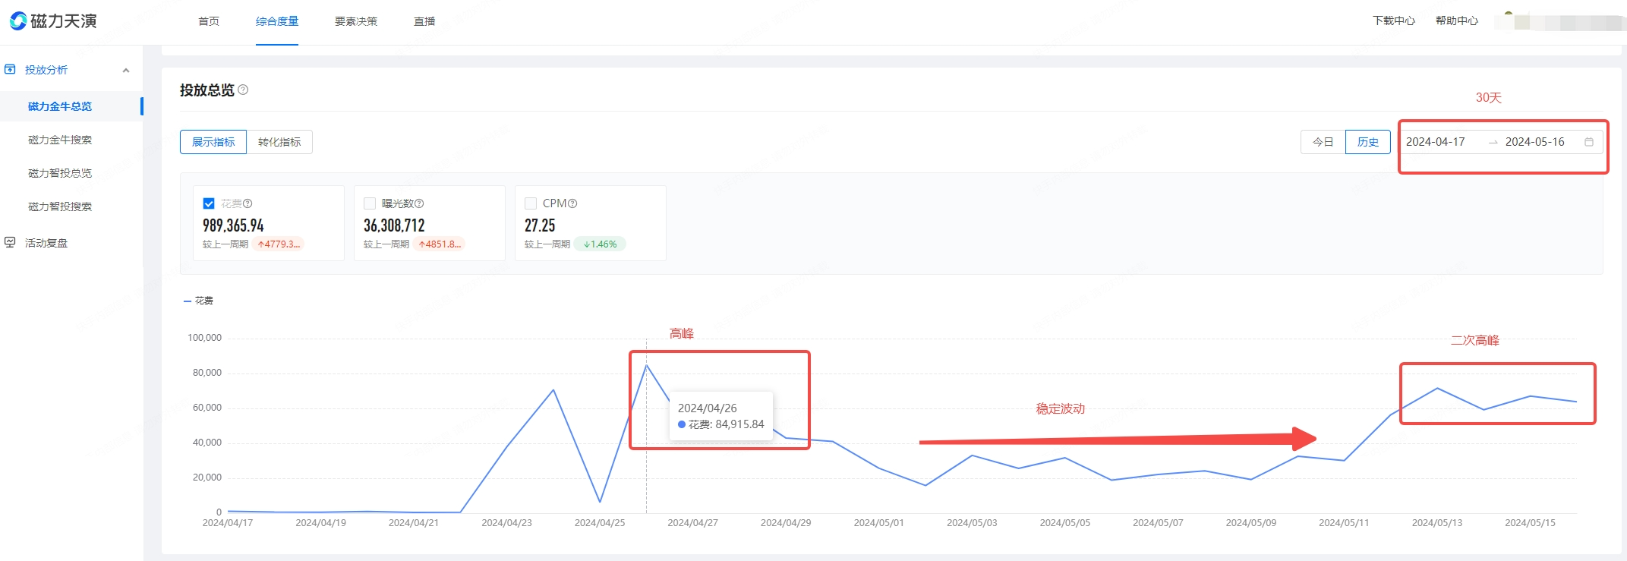Select the 历史 time button
This screenshot has height=561, width=1627.
tap(1368, 142)
